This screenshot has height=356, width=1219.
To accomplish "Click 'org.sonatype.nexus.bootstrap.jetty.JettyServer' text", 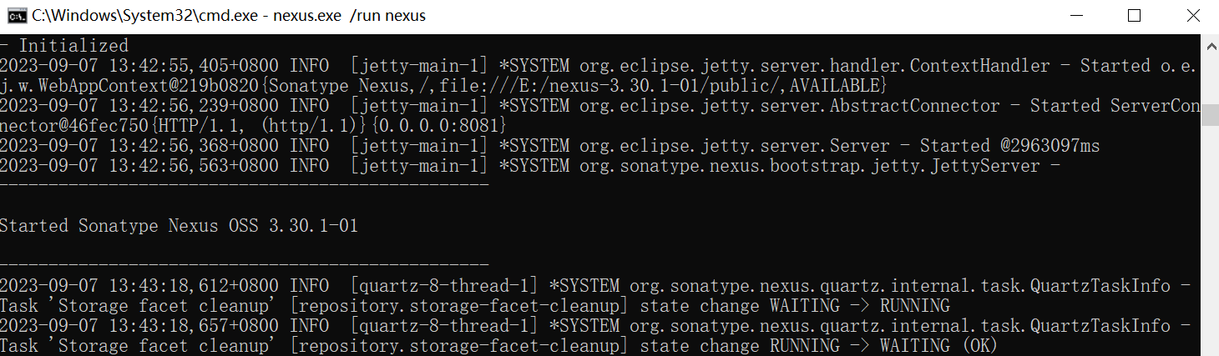I will click(810, 166).
